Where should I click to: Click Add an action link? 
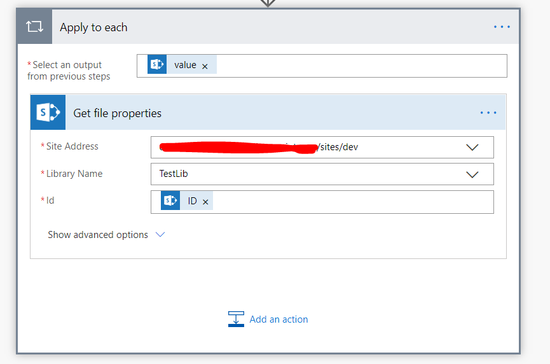coord(278,319)
